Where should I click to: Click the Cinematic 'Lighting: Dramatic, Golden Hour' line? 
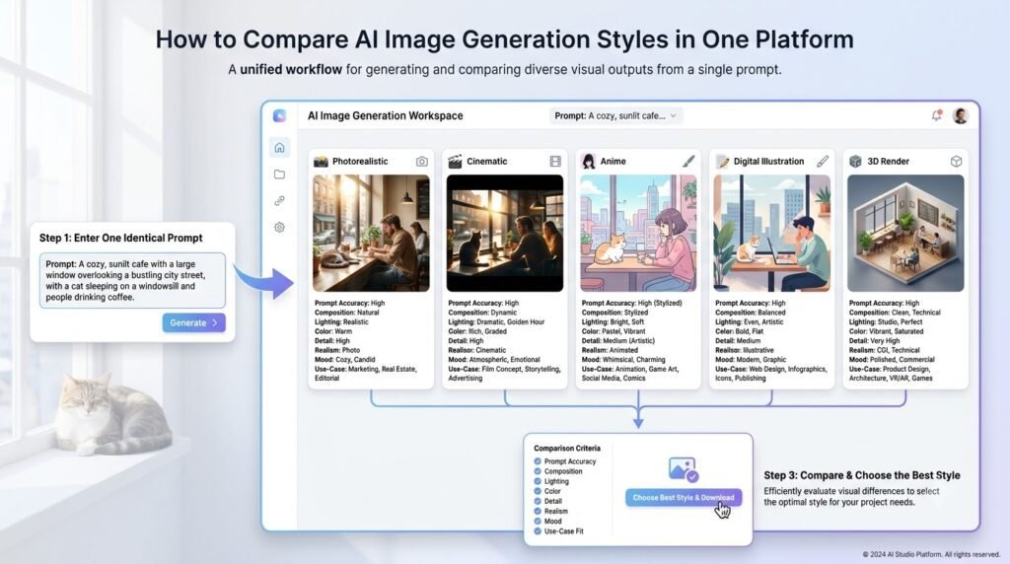tap(496, 321)
